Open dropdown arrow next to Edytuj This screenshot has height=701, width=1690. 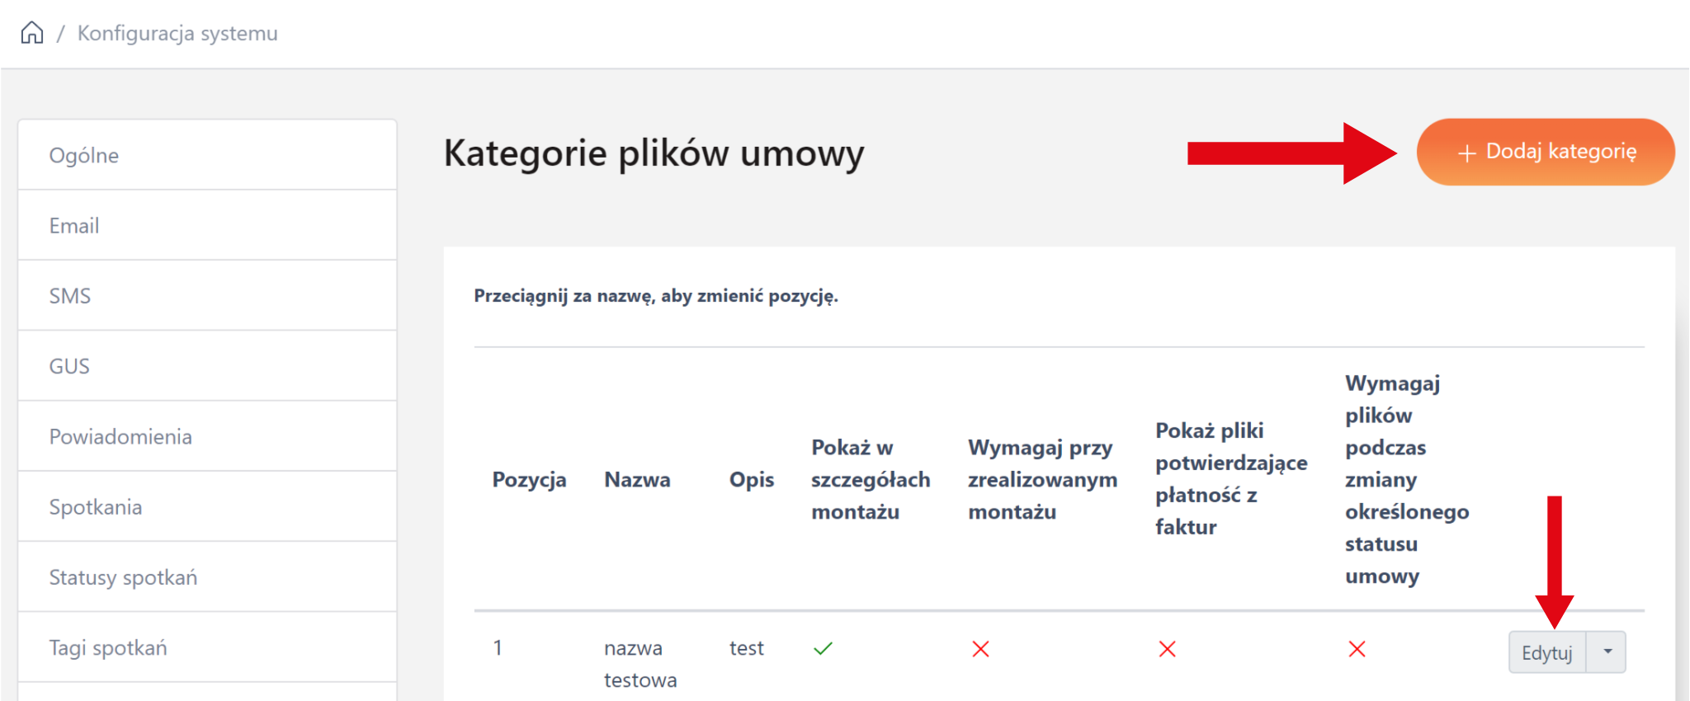[x=1607, y=652]
